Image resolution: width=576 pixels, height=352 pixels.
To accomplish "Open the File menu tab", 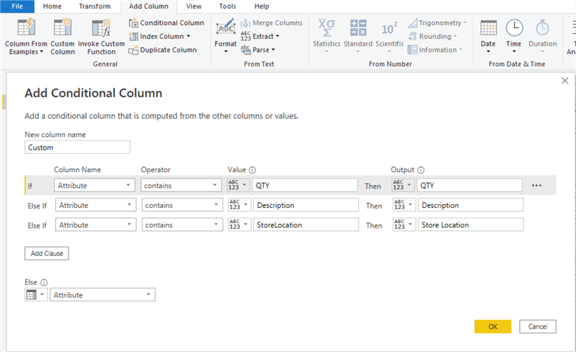I will click(17, 6).
